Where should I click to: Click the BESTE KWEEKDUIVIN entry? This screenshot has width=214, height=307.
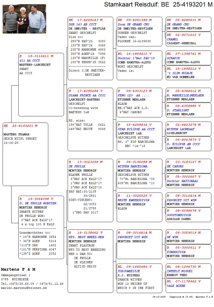(x=133, y=200)
